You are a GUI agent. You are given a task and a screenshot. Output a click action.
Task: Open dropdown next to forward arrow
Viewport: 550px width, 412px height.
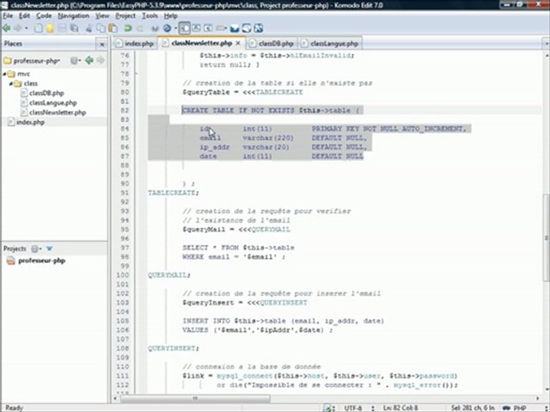click(26, 29)
